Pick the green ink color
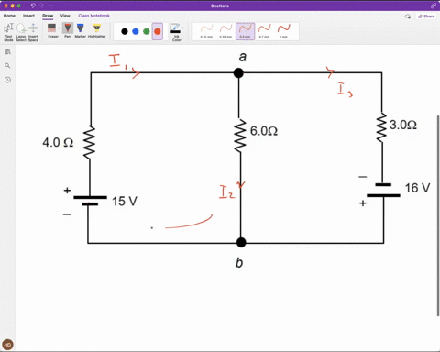The height and width of the screenshot is (352, 440). pyautogui.click(x=147, y=31)
